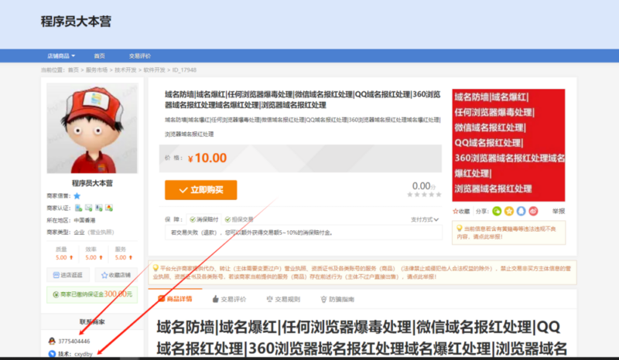Share via the yellow QZone star icon
Image resolution: width=619 pixels, height=360 pixels.
509,212
